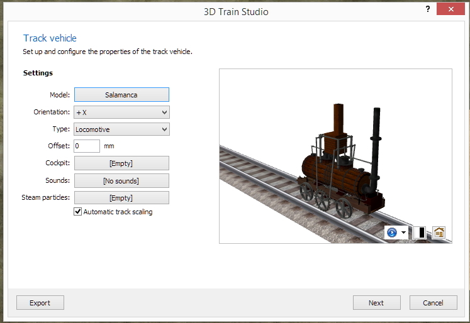Click the Settings section label
This screenshot has height=323, width=470.
click(38, 73)
